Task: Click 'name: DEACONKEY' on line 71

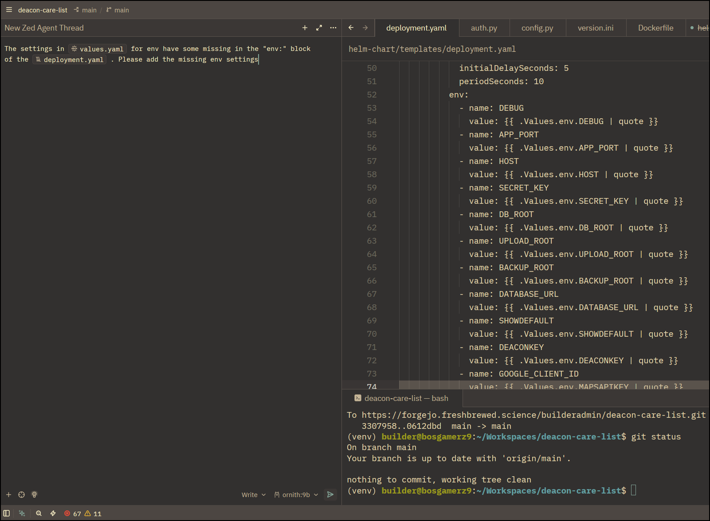Action: point(506,347)
